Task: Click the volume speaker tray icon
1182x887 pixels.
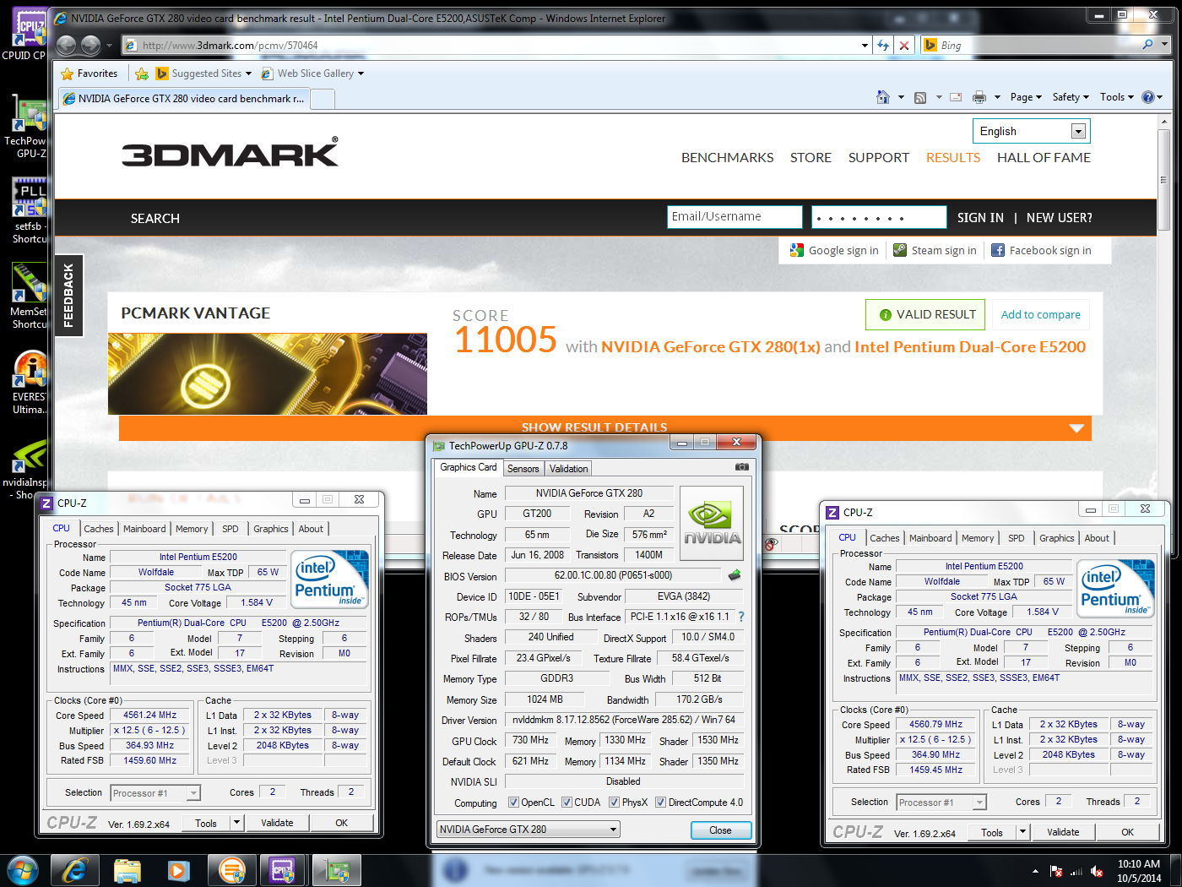Action: click(1097, 871)
